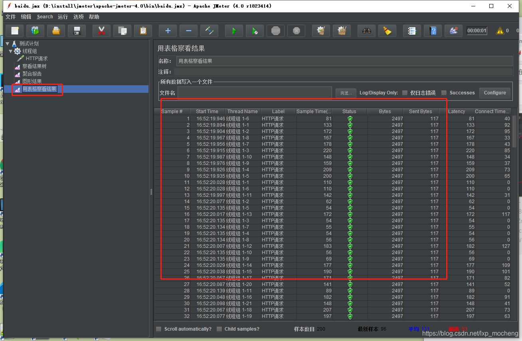Click the elapsed time display 00:00:01
Image resolution: width=522 pixels, height=341 pixels.
click(477, 31)
